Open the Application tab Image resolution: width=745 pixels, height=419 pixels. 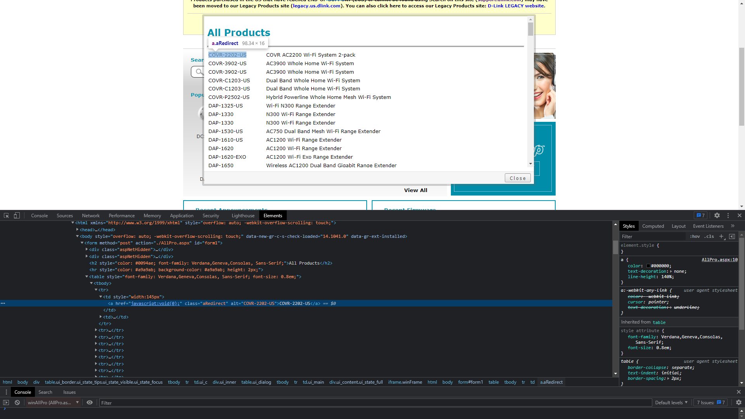[x=182, y=216]
